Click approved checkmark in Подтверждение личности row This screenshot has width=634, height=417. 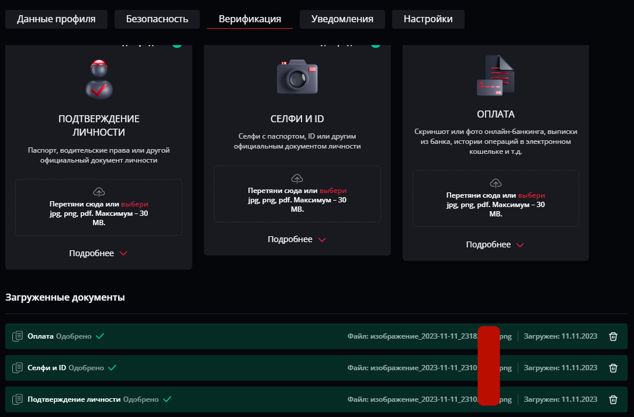click(x=167, y=399)
